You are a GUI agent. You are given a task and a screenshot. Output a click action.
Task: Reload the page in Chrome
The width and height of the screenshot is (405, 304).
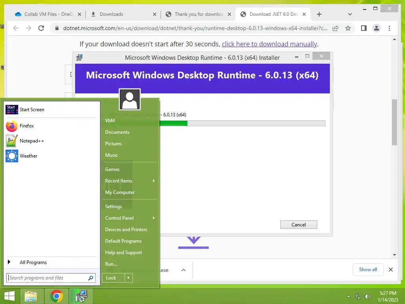point(41,28)
